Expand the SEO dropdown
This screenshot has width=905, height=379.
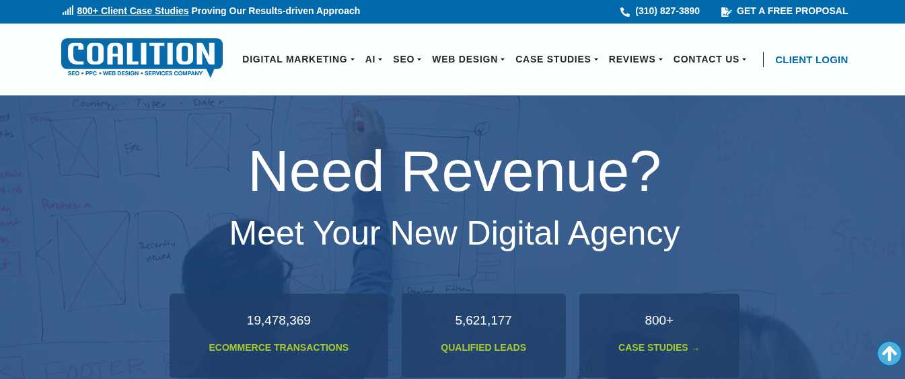[x=407, y=59]
